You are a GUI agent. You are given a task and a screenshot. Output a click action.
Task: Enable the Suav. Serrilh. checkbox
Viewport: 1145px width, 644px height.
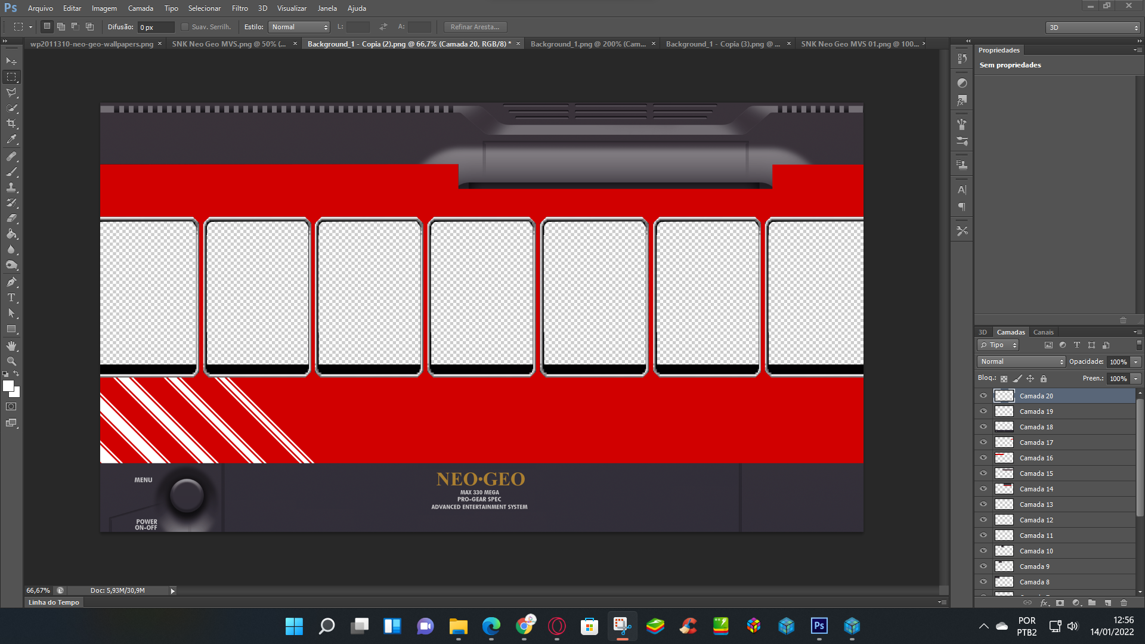tap(185, 27)
